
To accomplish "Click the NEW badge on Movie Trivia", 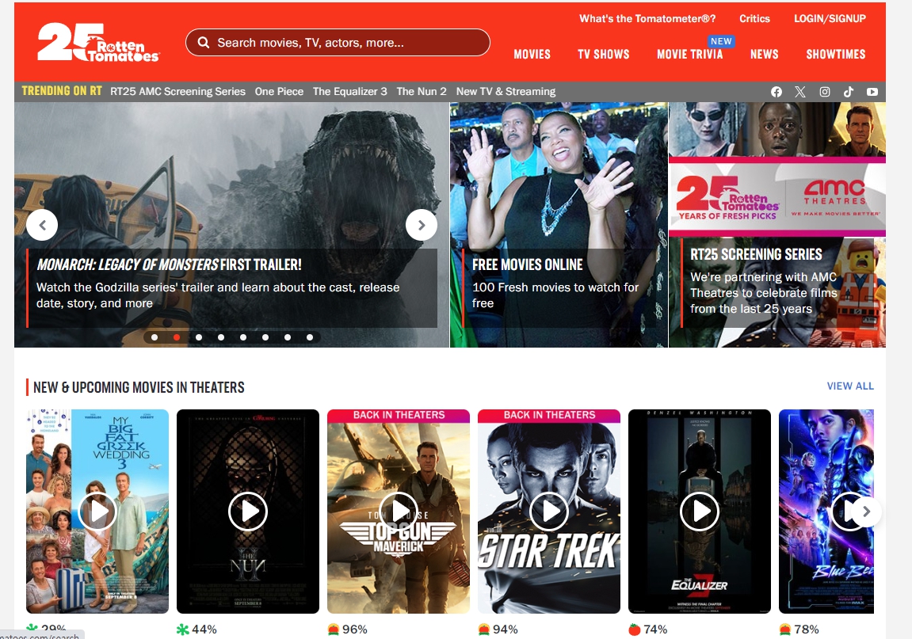I will (721, 41).
